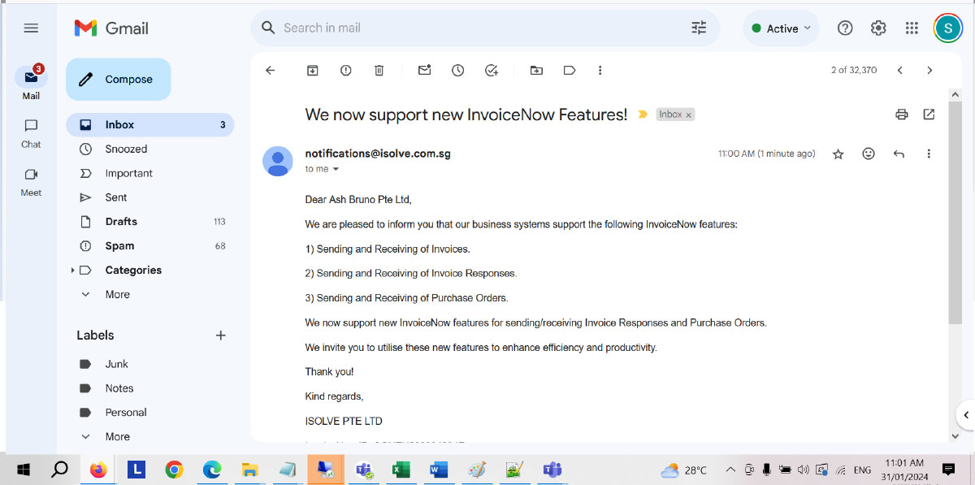This screenshot has height=485, width=975.
Task: Add an emoji reaction to the message
Action: (869, 154)
